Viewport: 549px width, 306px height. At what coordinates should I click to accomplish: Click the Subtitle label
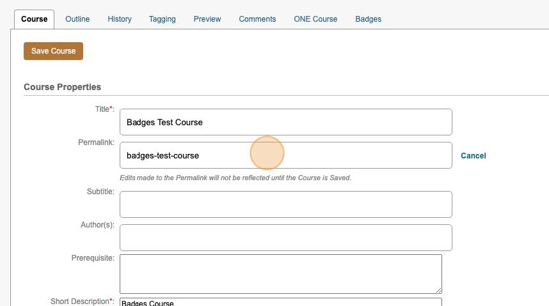pyautogui.click(x=100, y=192)
